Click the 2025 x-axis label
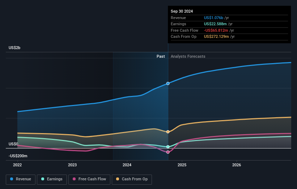 coord(182,165)
